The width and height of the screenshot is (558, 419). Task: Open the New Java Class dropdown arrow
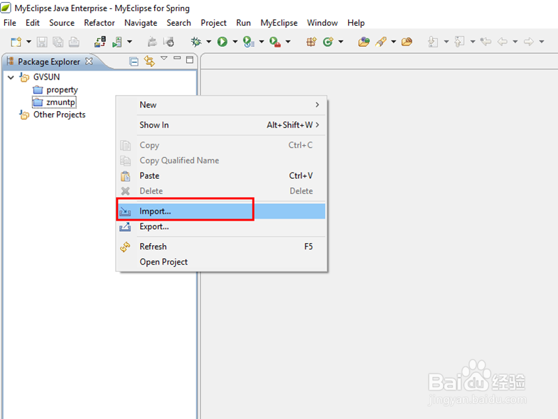[340, 42]
